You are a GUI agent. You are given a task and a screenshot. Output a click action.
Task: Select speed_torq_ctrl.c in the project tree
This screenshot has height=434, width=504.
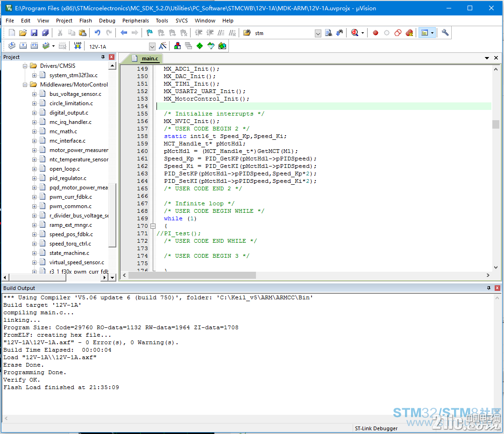coord(70,244)
